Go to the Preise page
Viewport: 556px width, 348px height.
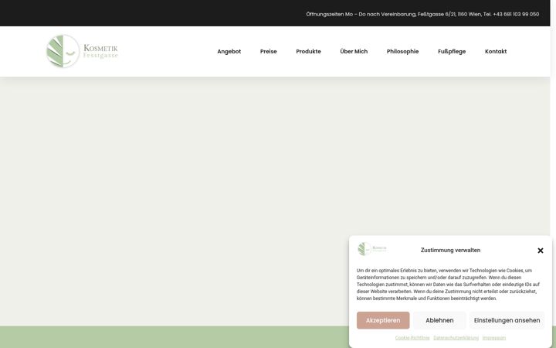pyautogui.click(x=269, y=52)
